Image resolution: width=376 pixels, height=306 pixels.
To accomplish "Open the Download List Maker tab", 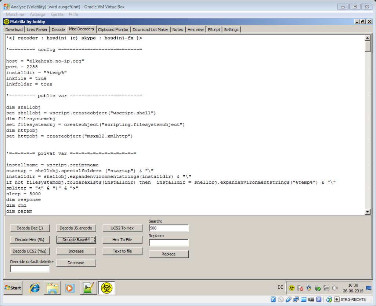I will point(150,30).
